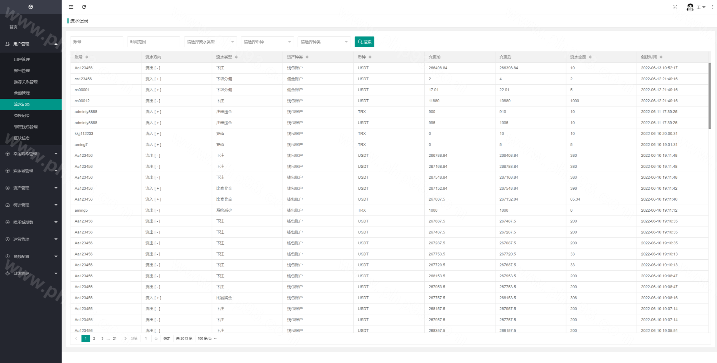Click the 确定 pagination button
This screenshot has width=717, height=363.
167,338
